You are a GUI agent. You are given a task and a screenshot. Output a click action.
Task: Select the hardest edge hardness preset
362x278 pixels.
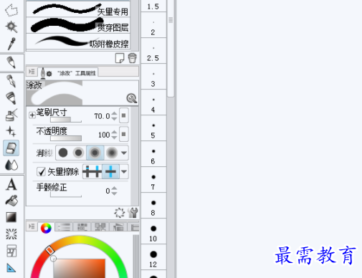click(x=63, y=153)
